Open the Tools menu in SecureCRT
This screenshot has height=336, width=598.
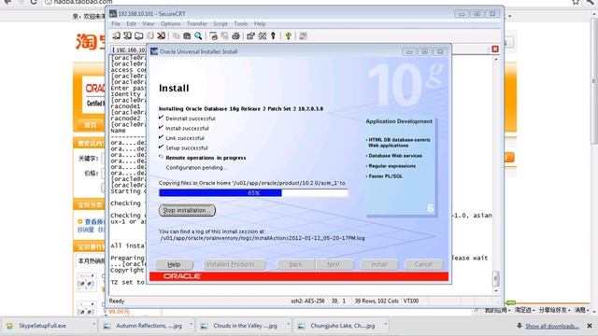241,23
